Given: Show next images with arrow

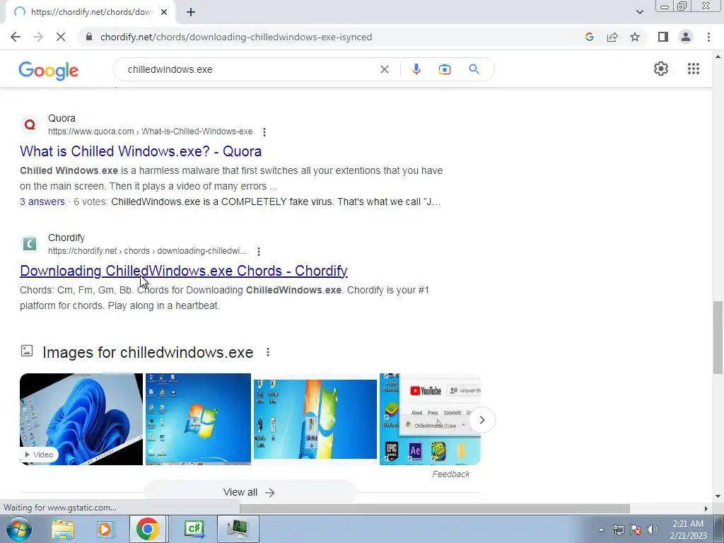Looking at the screenshot, I should (x=482, y=420).
